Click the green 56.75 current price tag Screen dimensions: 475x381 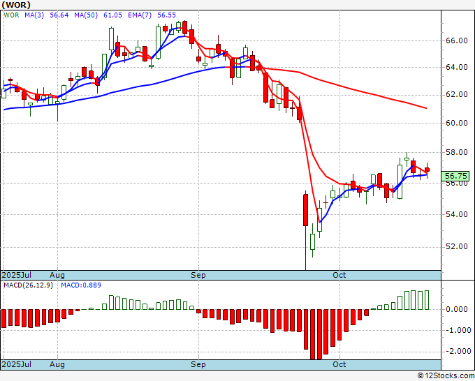tap(455, 176)
